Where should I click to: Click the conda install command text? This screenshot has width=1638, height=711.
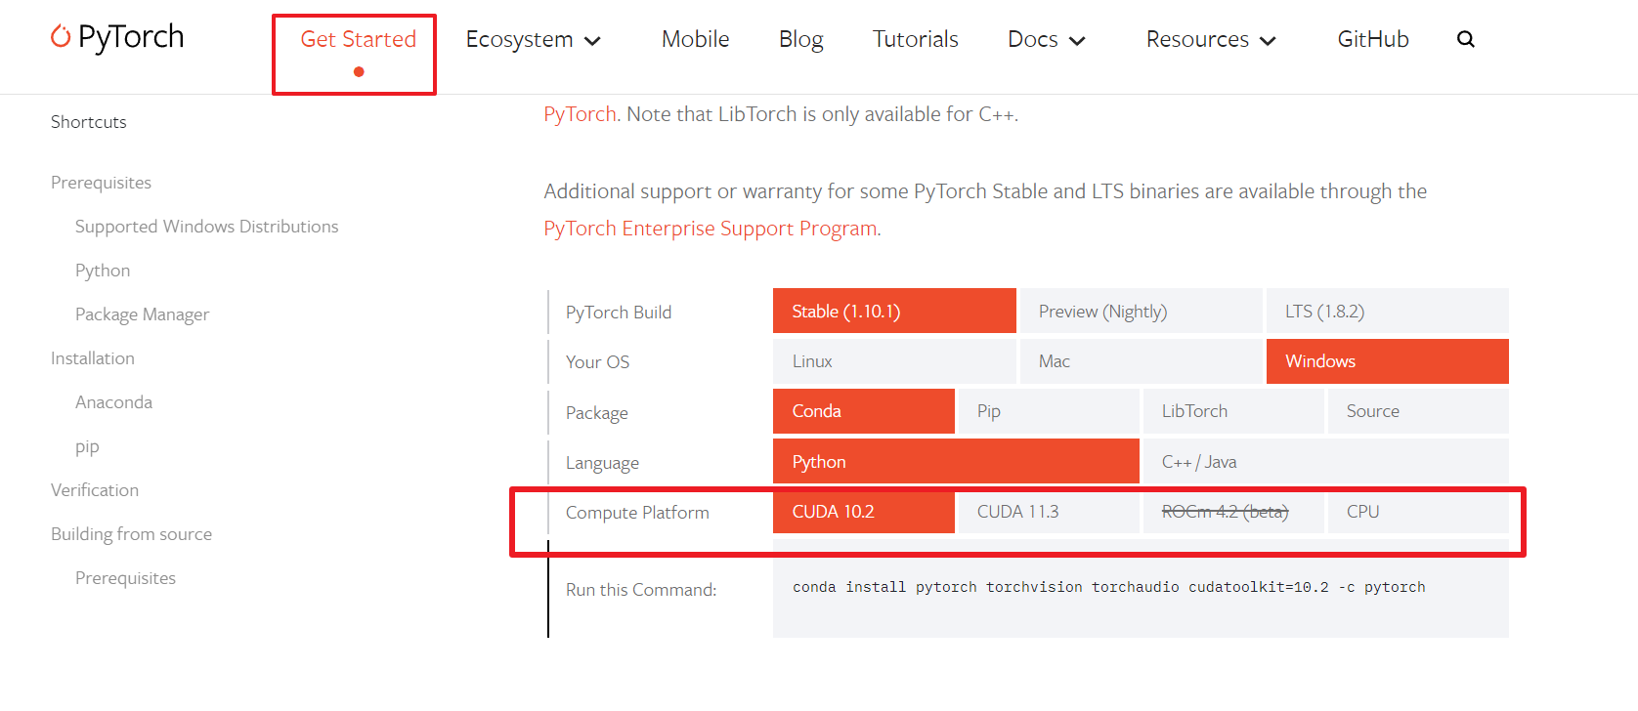(1108, 587)
